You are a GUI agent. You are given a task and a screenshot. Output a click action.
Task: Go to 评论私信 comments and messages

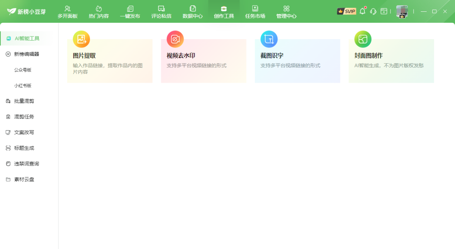pyautogui.click(x=161, y=11)
